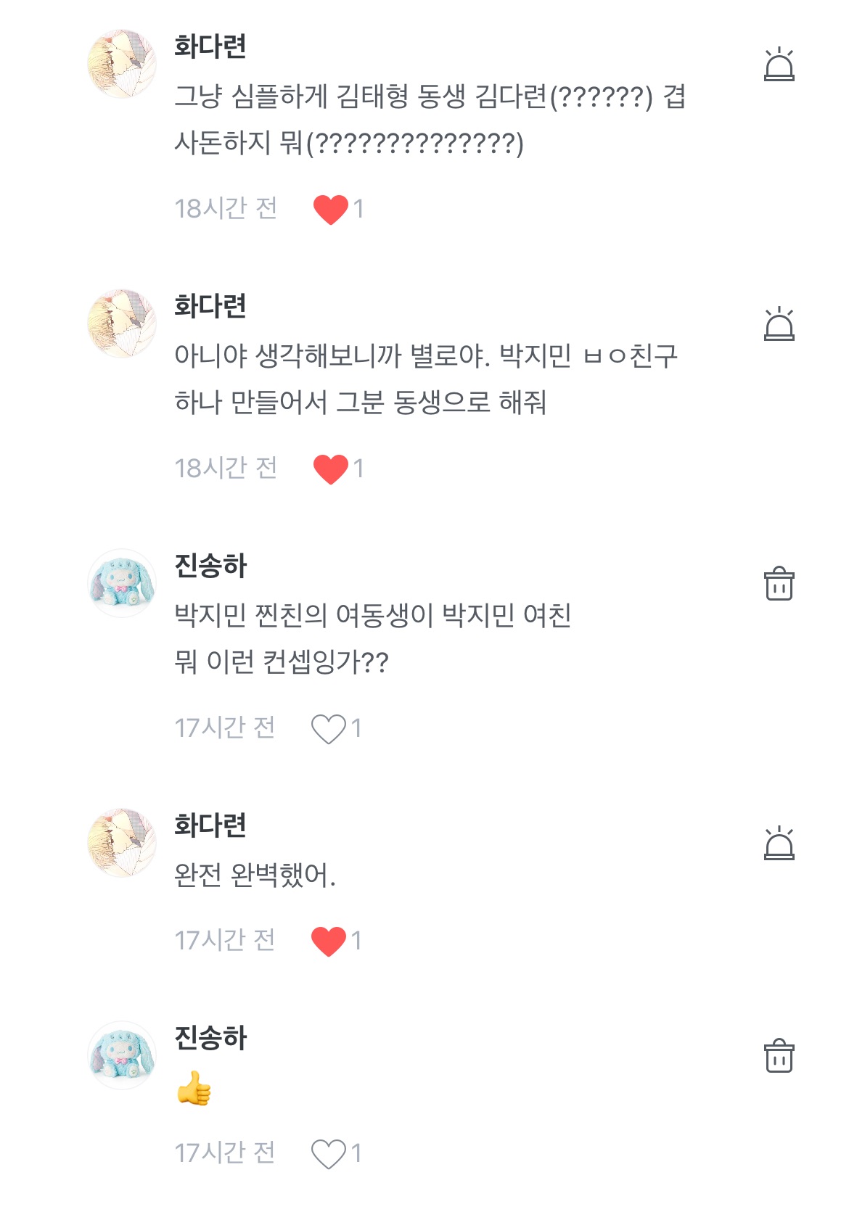Report 화다련's comment starting with 아니야
The image size is (849, 1212).
(x=779, y=324)
